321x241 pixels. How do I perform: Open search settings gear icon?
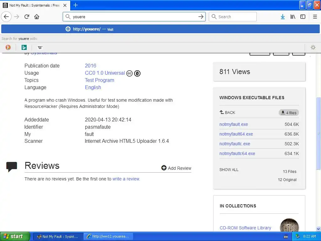pos(313,47)
